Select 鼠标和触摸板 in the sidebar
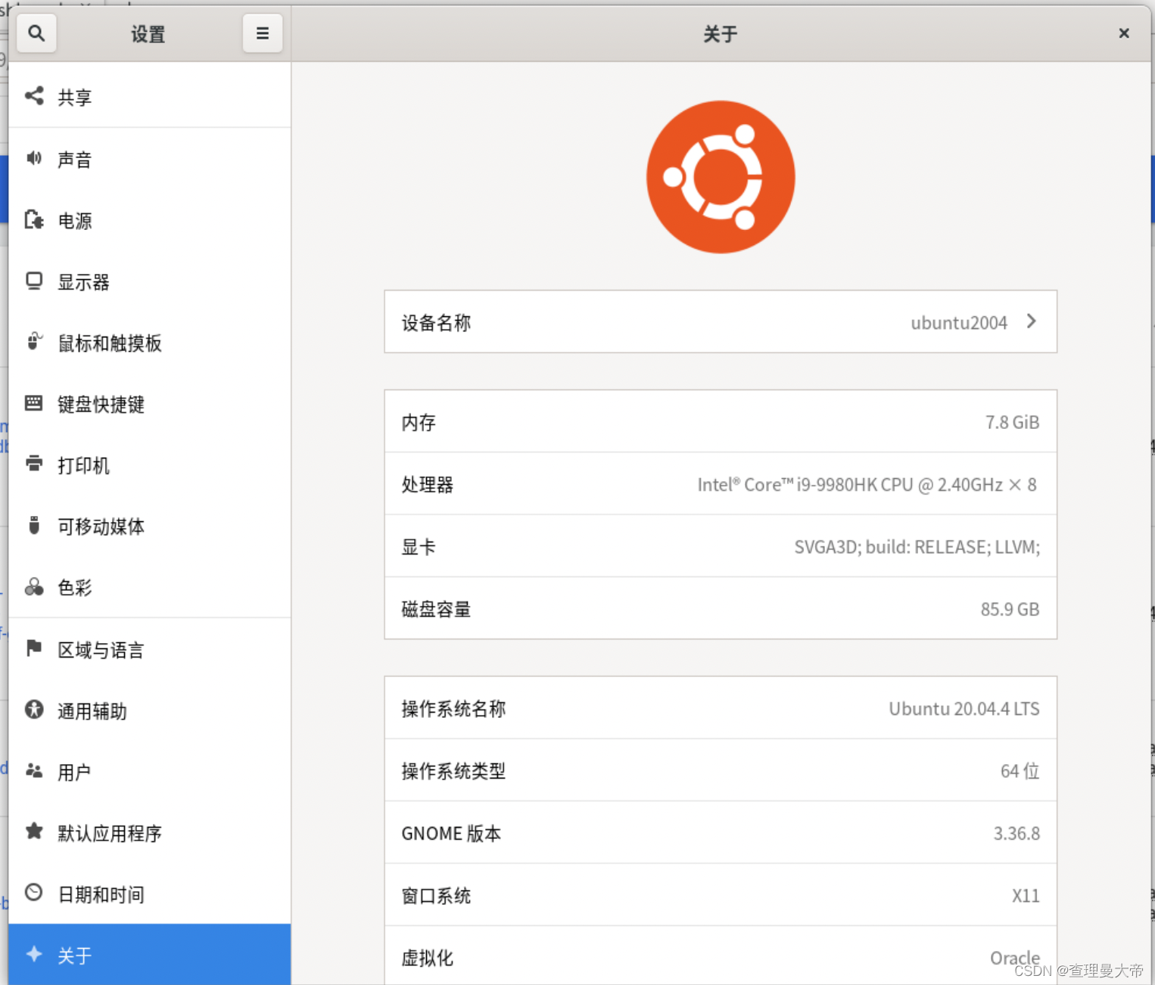Screen dimensions: 1155x985 (149, 343)
